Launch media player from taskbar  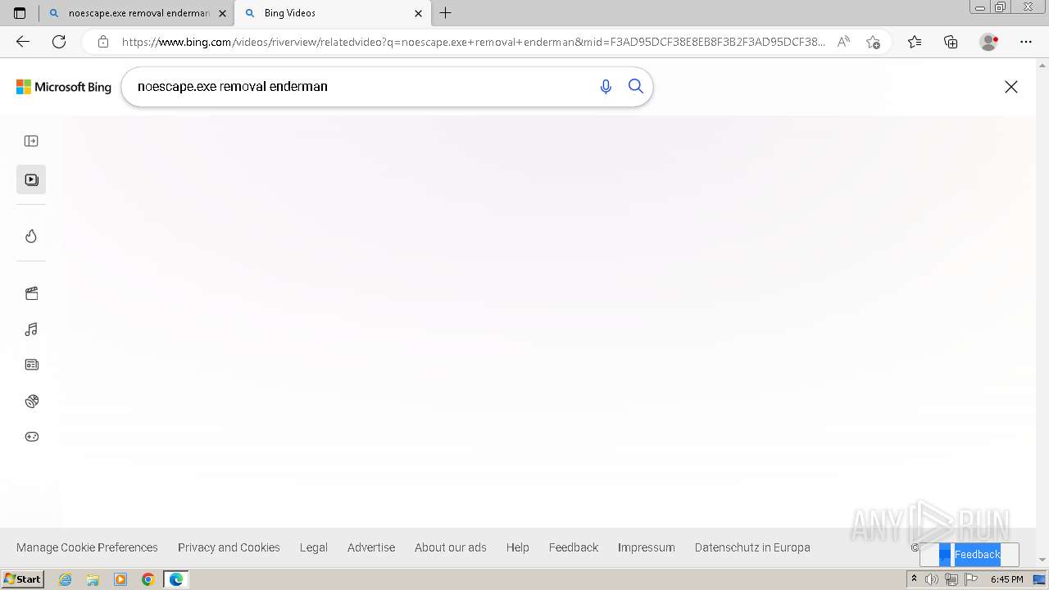click(120, 579)
